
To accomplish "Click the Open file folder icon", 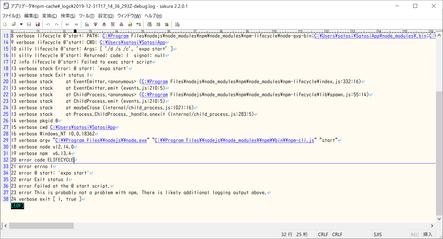I will point(14,24).
